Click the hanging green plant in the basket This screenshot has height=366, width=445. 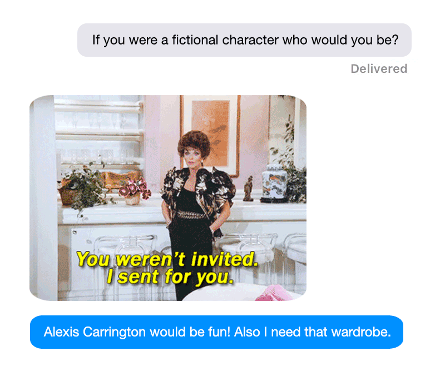click(81, 189)
